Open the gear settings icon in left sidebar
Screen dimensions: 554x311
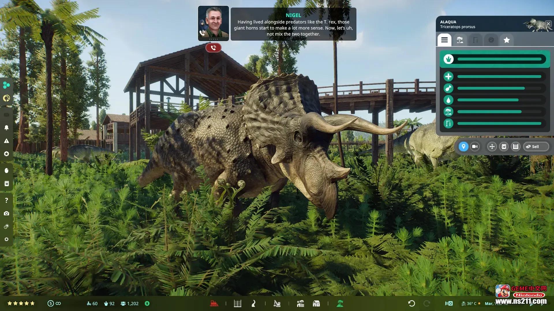[6, 239]
